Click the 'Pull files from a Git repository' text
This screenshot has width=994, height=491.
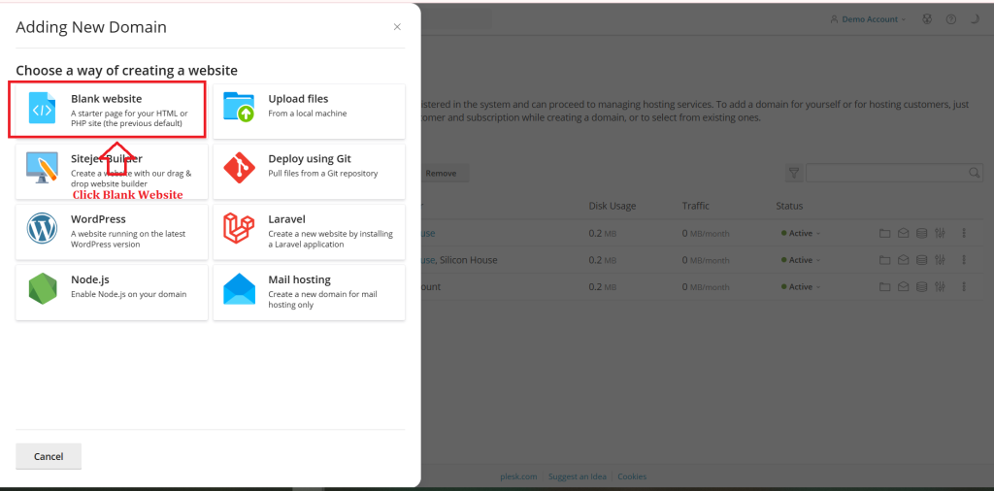click(322, 174)
